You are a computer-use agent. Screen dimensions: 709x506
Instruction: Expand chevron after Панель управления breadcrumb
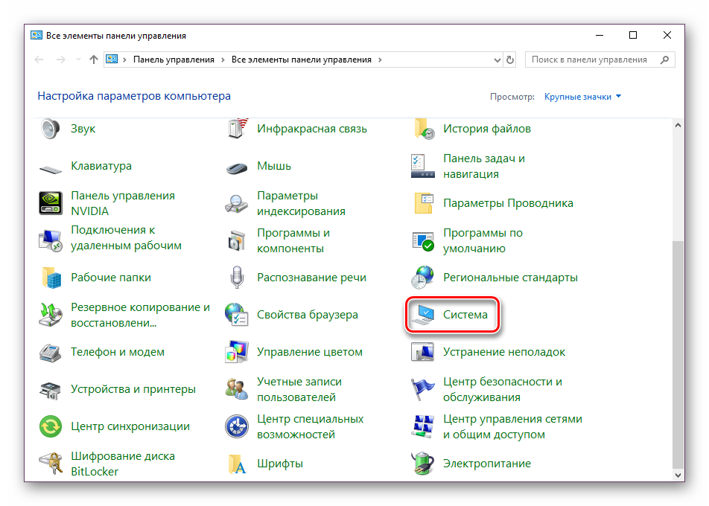coord(223,60)
